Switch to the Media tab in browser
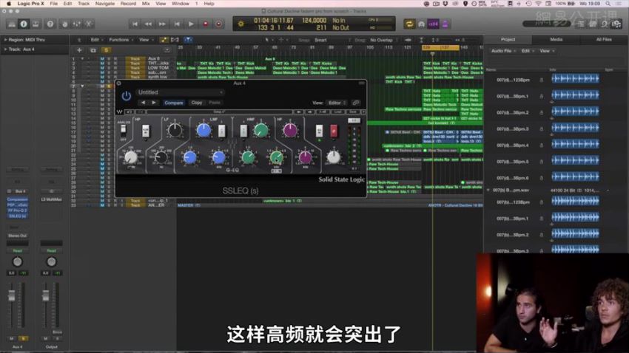Viewport: 629px width, 353px height. [x=556, y=39]
